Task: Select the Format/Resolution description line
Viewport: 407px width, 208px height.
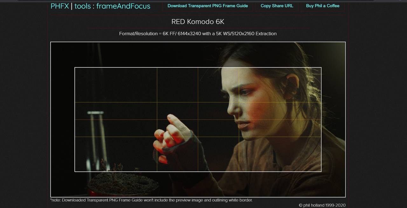Action: [x=198, y=33]
